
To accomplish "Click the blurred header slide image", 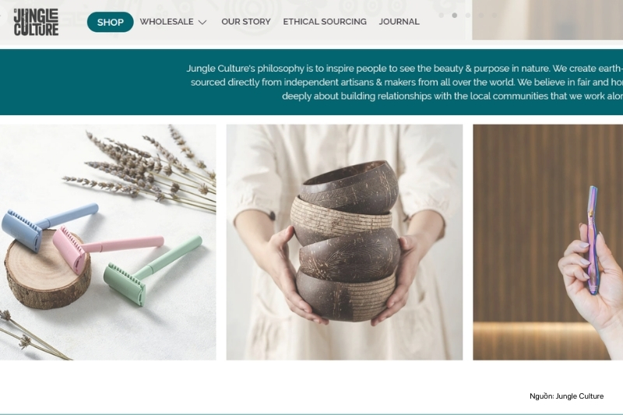I will coord(547,20).
